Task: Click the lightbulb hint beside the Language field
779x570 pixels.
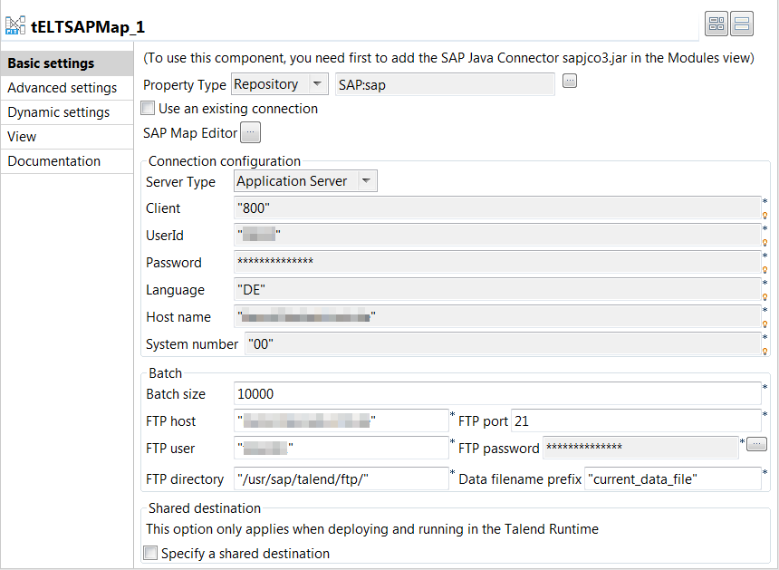Action: click(x=765, y=297)
